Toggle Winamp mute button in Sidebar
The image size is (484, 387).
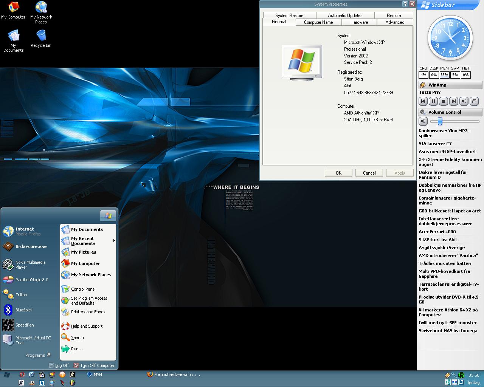click(464, 101)
